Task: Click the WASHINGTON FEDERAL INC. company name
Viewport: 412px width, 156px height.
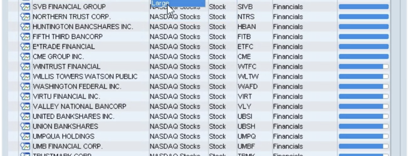Action: [x=77, y=87]
